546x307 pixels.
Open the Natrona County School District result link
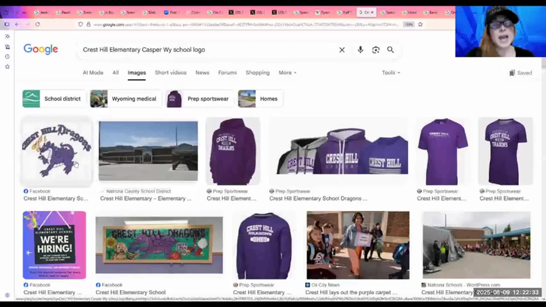click(146, 199)
